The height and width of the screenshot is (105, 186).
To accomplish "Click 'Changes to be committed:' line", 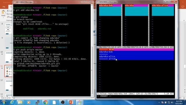I will pyautogui.click(x=28, y=22).
